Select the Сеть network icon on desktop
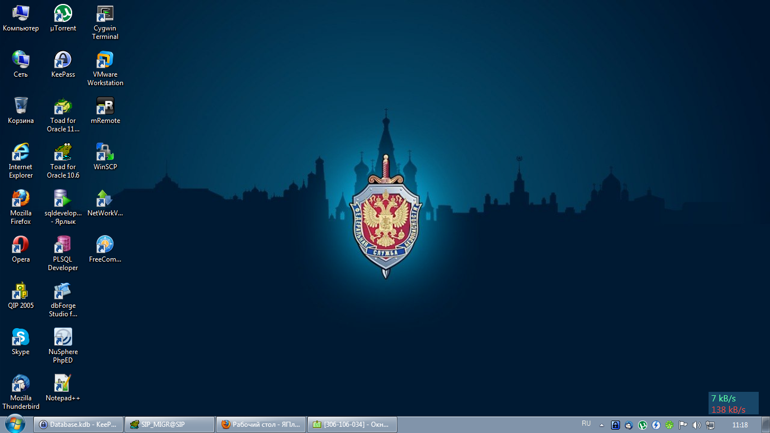 (x=21, y=64)
